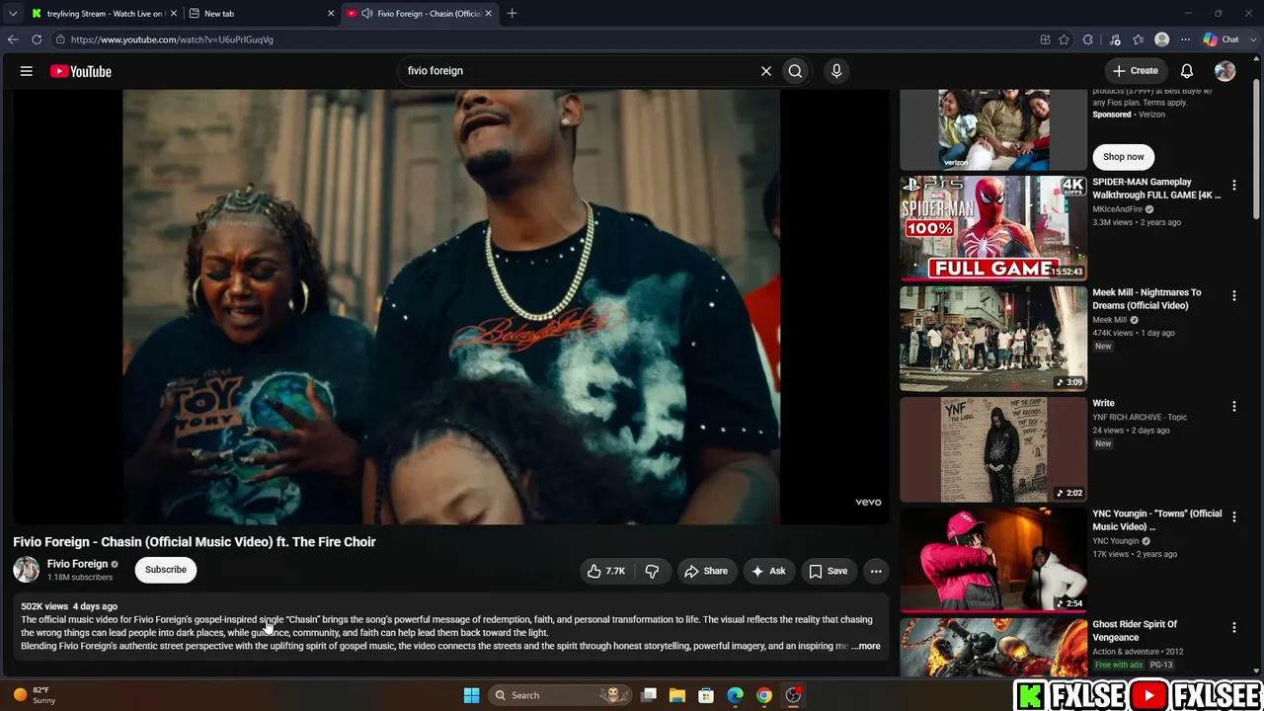Image resolution: width=1264 pixels, height=711 pixels.
Task: Clear the search query with the X
Action: tap(765, 71)
